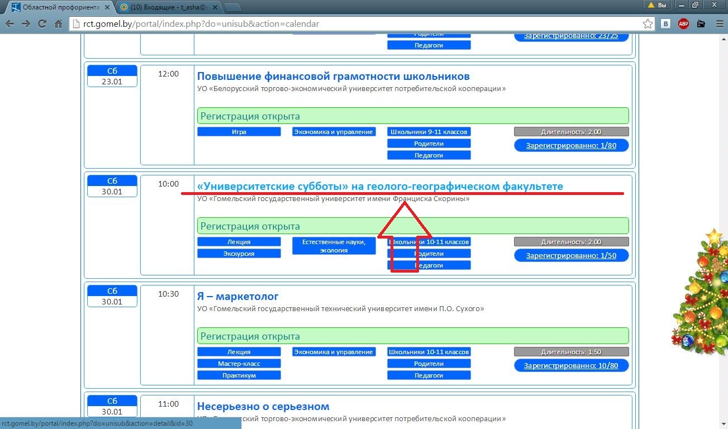The width and height of the screenshot is (728, 429).
Task: Select 'Школьники 10-11 классов' in 'Я – маркетолог' event
Action: click(429, 352)
